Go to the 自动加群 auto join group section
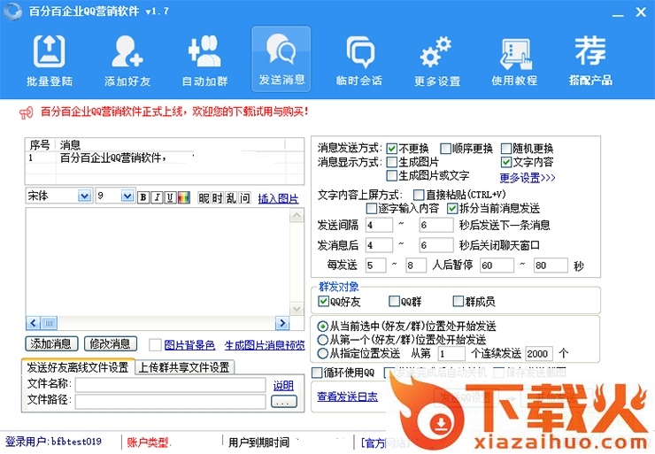This screenshot has width=655, height=454. [204, 60]
